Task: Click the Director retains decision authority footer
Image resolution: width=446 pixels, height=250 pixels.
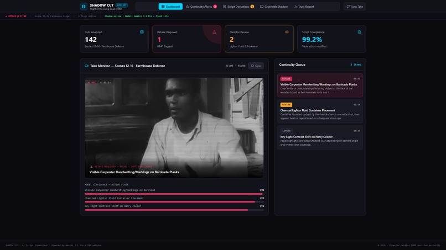Action: pyautogui.click(x=409, y=246)
